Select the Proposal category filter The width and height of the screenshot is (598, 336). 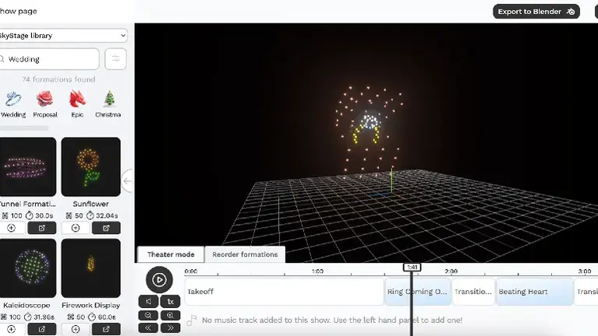[44, 103]
